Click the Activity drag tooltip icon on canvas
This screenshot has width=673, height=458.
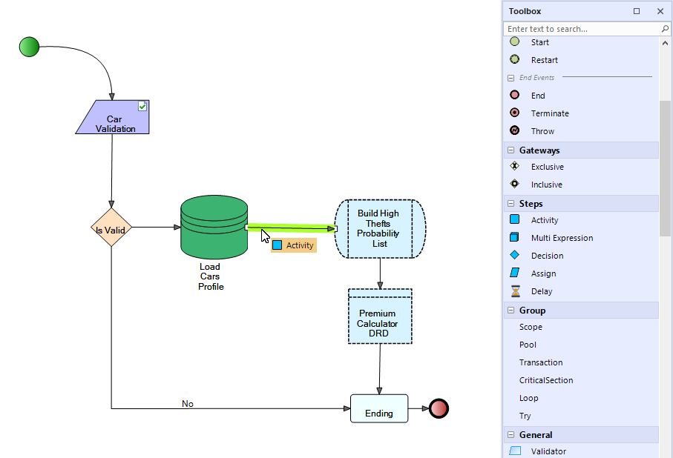coord(278,245)
